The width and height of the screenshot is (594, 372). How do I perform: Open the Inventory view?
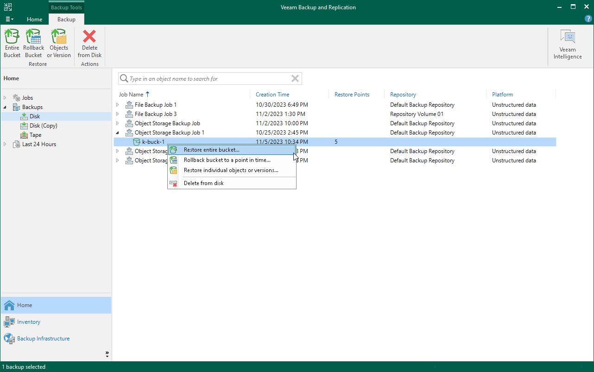[29, 322]
